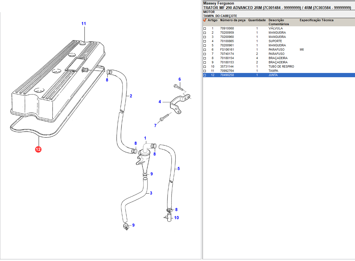Viewport: 355px width, 261px height.
Task: Click the Especificação Técnica column header
Action: click(x=316, y=20)
